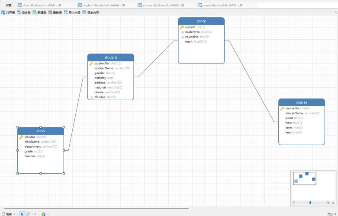The height and width of the screenshot is (216, 338).
Task: Click the zoom slider handle in the navigator
Action: pyautogui.click(x=310, y=203)
